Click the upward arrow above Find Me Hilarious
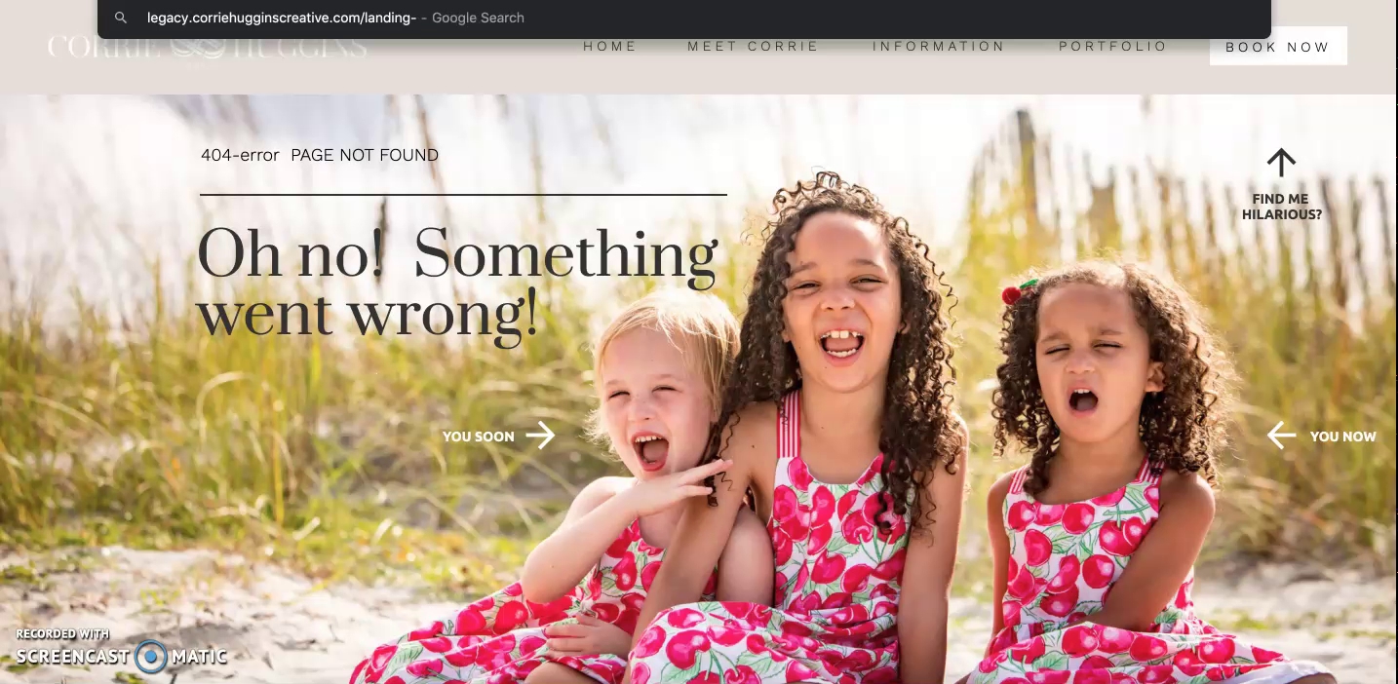The width and height of the screenshot is (1398, 684). [1281, 163]
